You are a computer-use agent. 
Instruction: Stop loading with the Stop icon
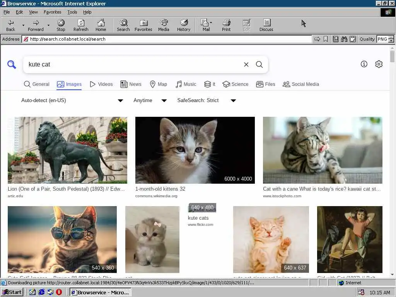(x=61, y=25)
